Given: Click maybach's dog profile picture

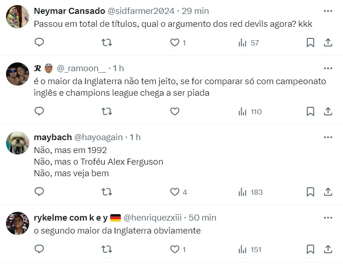Looking at the screenshot, I should coord(18,143).
